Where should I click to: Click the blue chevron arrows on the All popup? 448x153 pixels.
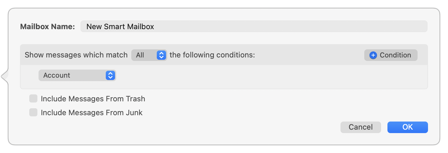[161, 55]
